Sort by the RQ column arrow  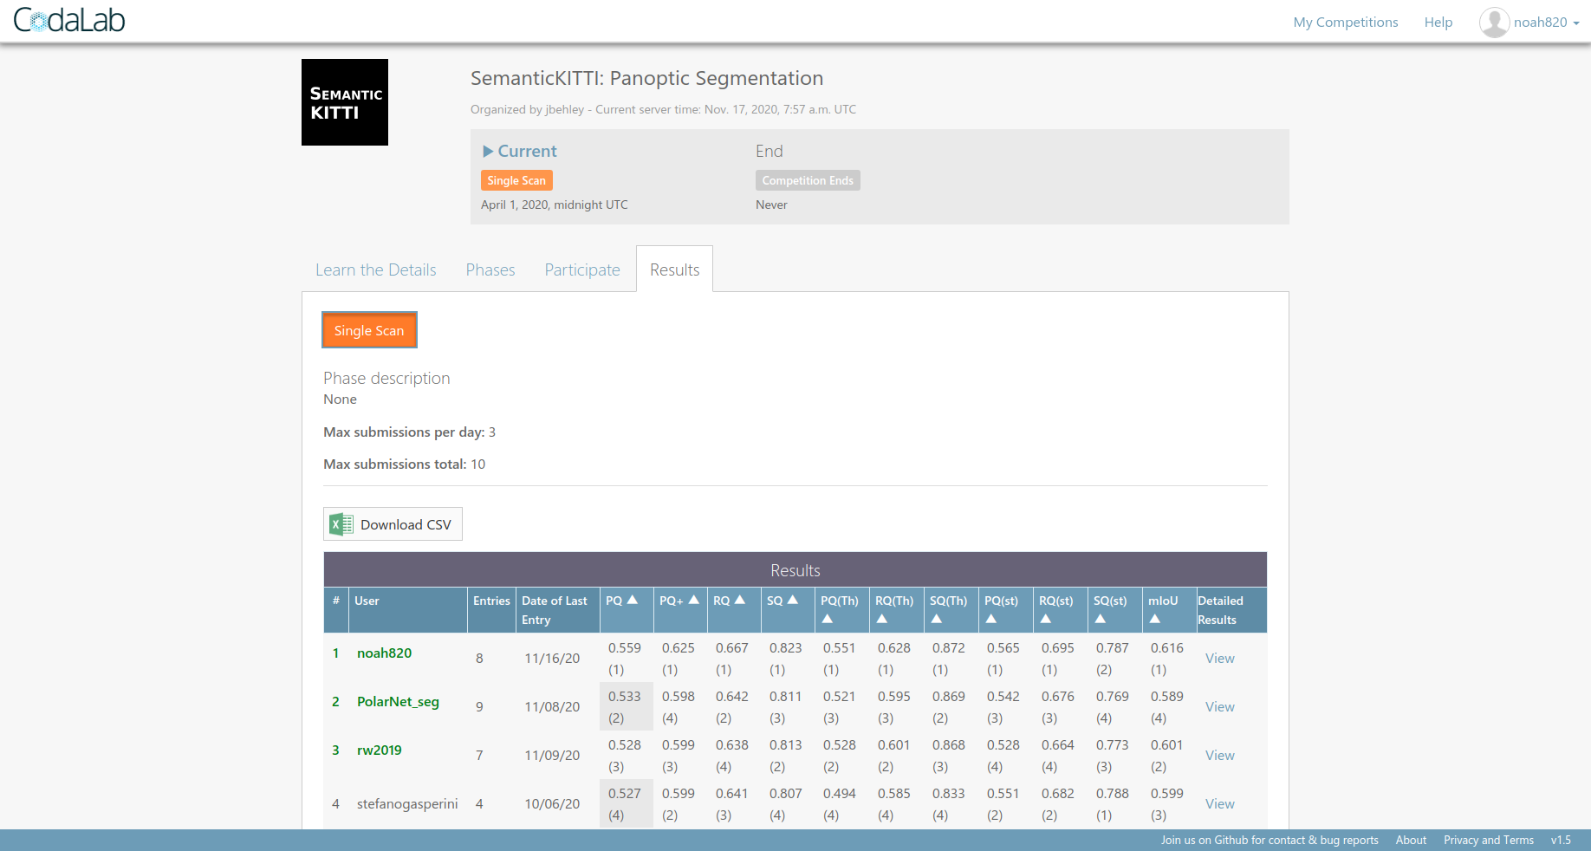tap(740, 600)
